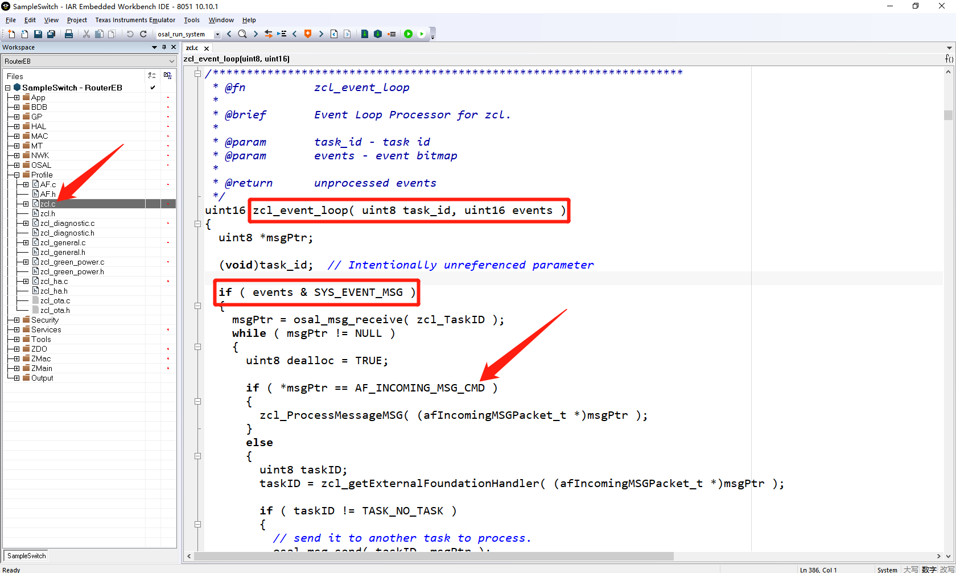Click the Save All toolbar icon
The width and height of the screenshot is (956, 573).
pyautogui.click(x=51, y=34)
